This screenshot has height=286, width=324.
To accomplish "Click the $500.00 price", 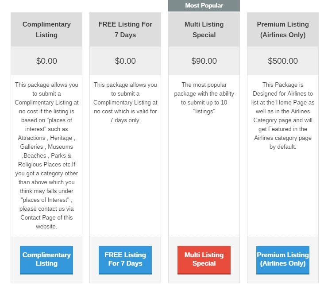I will 283,61.
